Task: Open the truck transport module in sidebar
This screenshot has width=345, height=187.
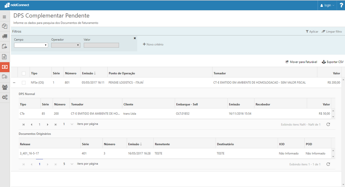Action: point(4,36)
